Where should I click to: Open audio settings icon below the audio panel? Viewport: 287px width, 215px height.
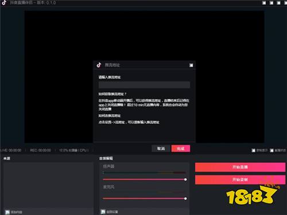(103, 212)
